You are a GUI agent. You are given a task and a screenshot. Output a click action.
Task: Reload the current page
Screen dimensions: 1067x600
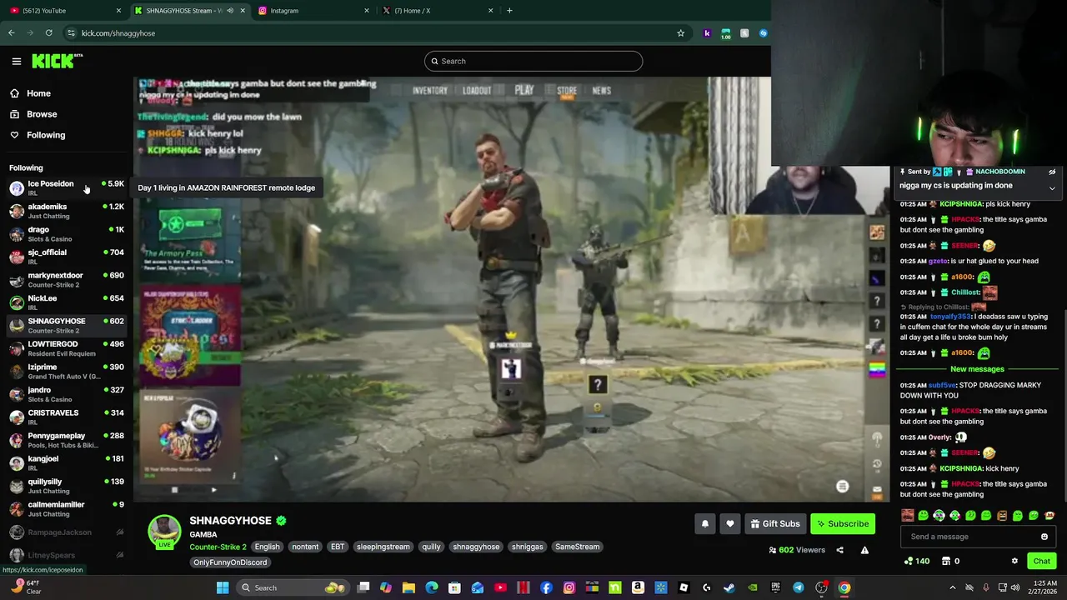[49, 33]
